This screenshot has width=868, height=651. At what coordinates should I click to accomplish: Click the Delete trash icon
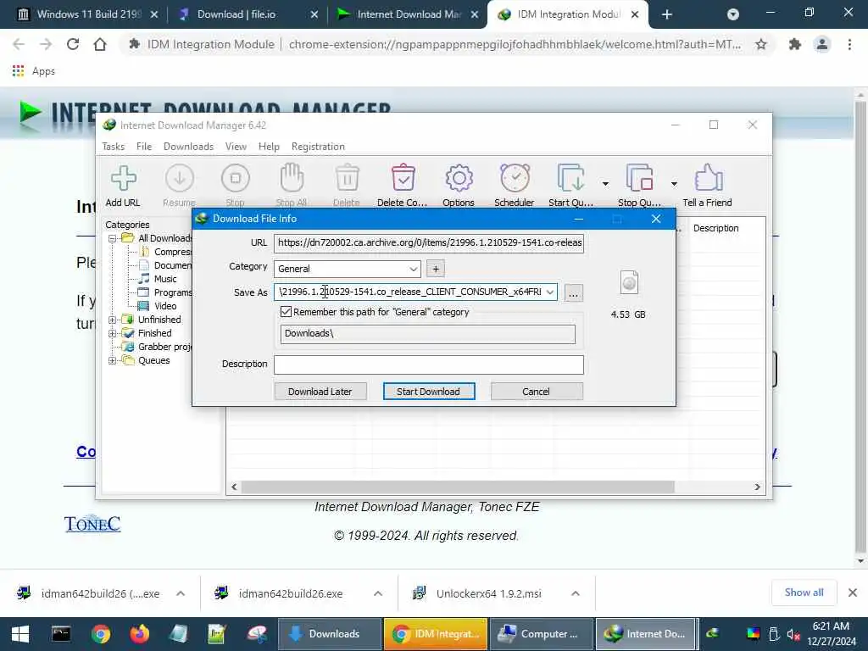(347, 178)
